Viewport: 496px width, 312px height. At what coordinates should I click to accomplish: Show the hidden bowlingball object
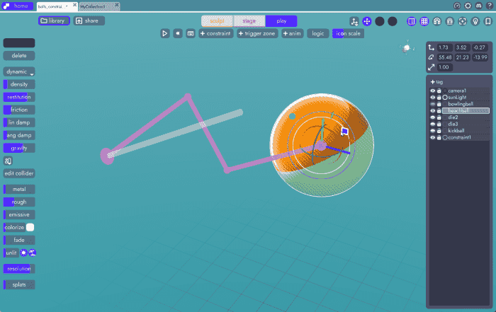432,104
